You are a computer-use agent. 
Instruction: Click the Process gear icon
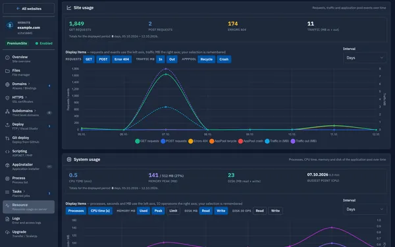pos(7,178)
